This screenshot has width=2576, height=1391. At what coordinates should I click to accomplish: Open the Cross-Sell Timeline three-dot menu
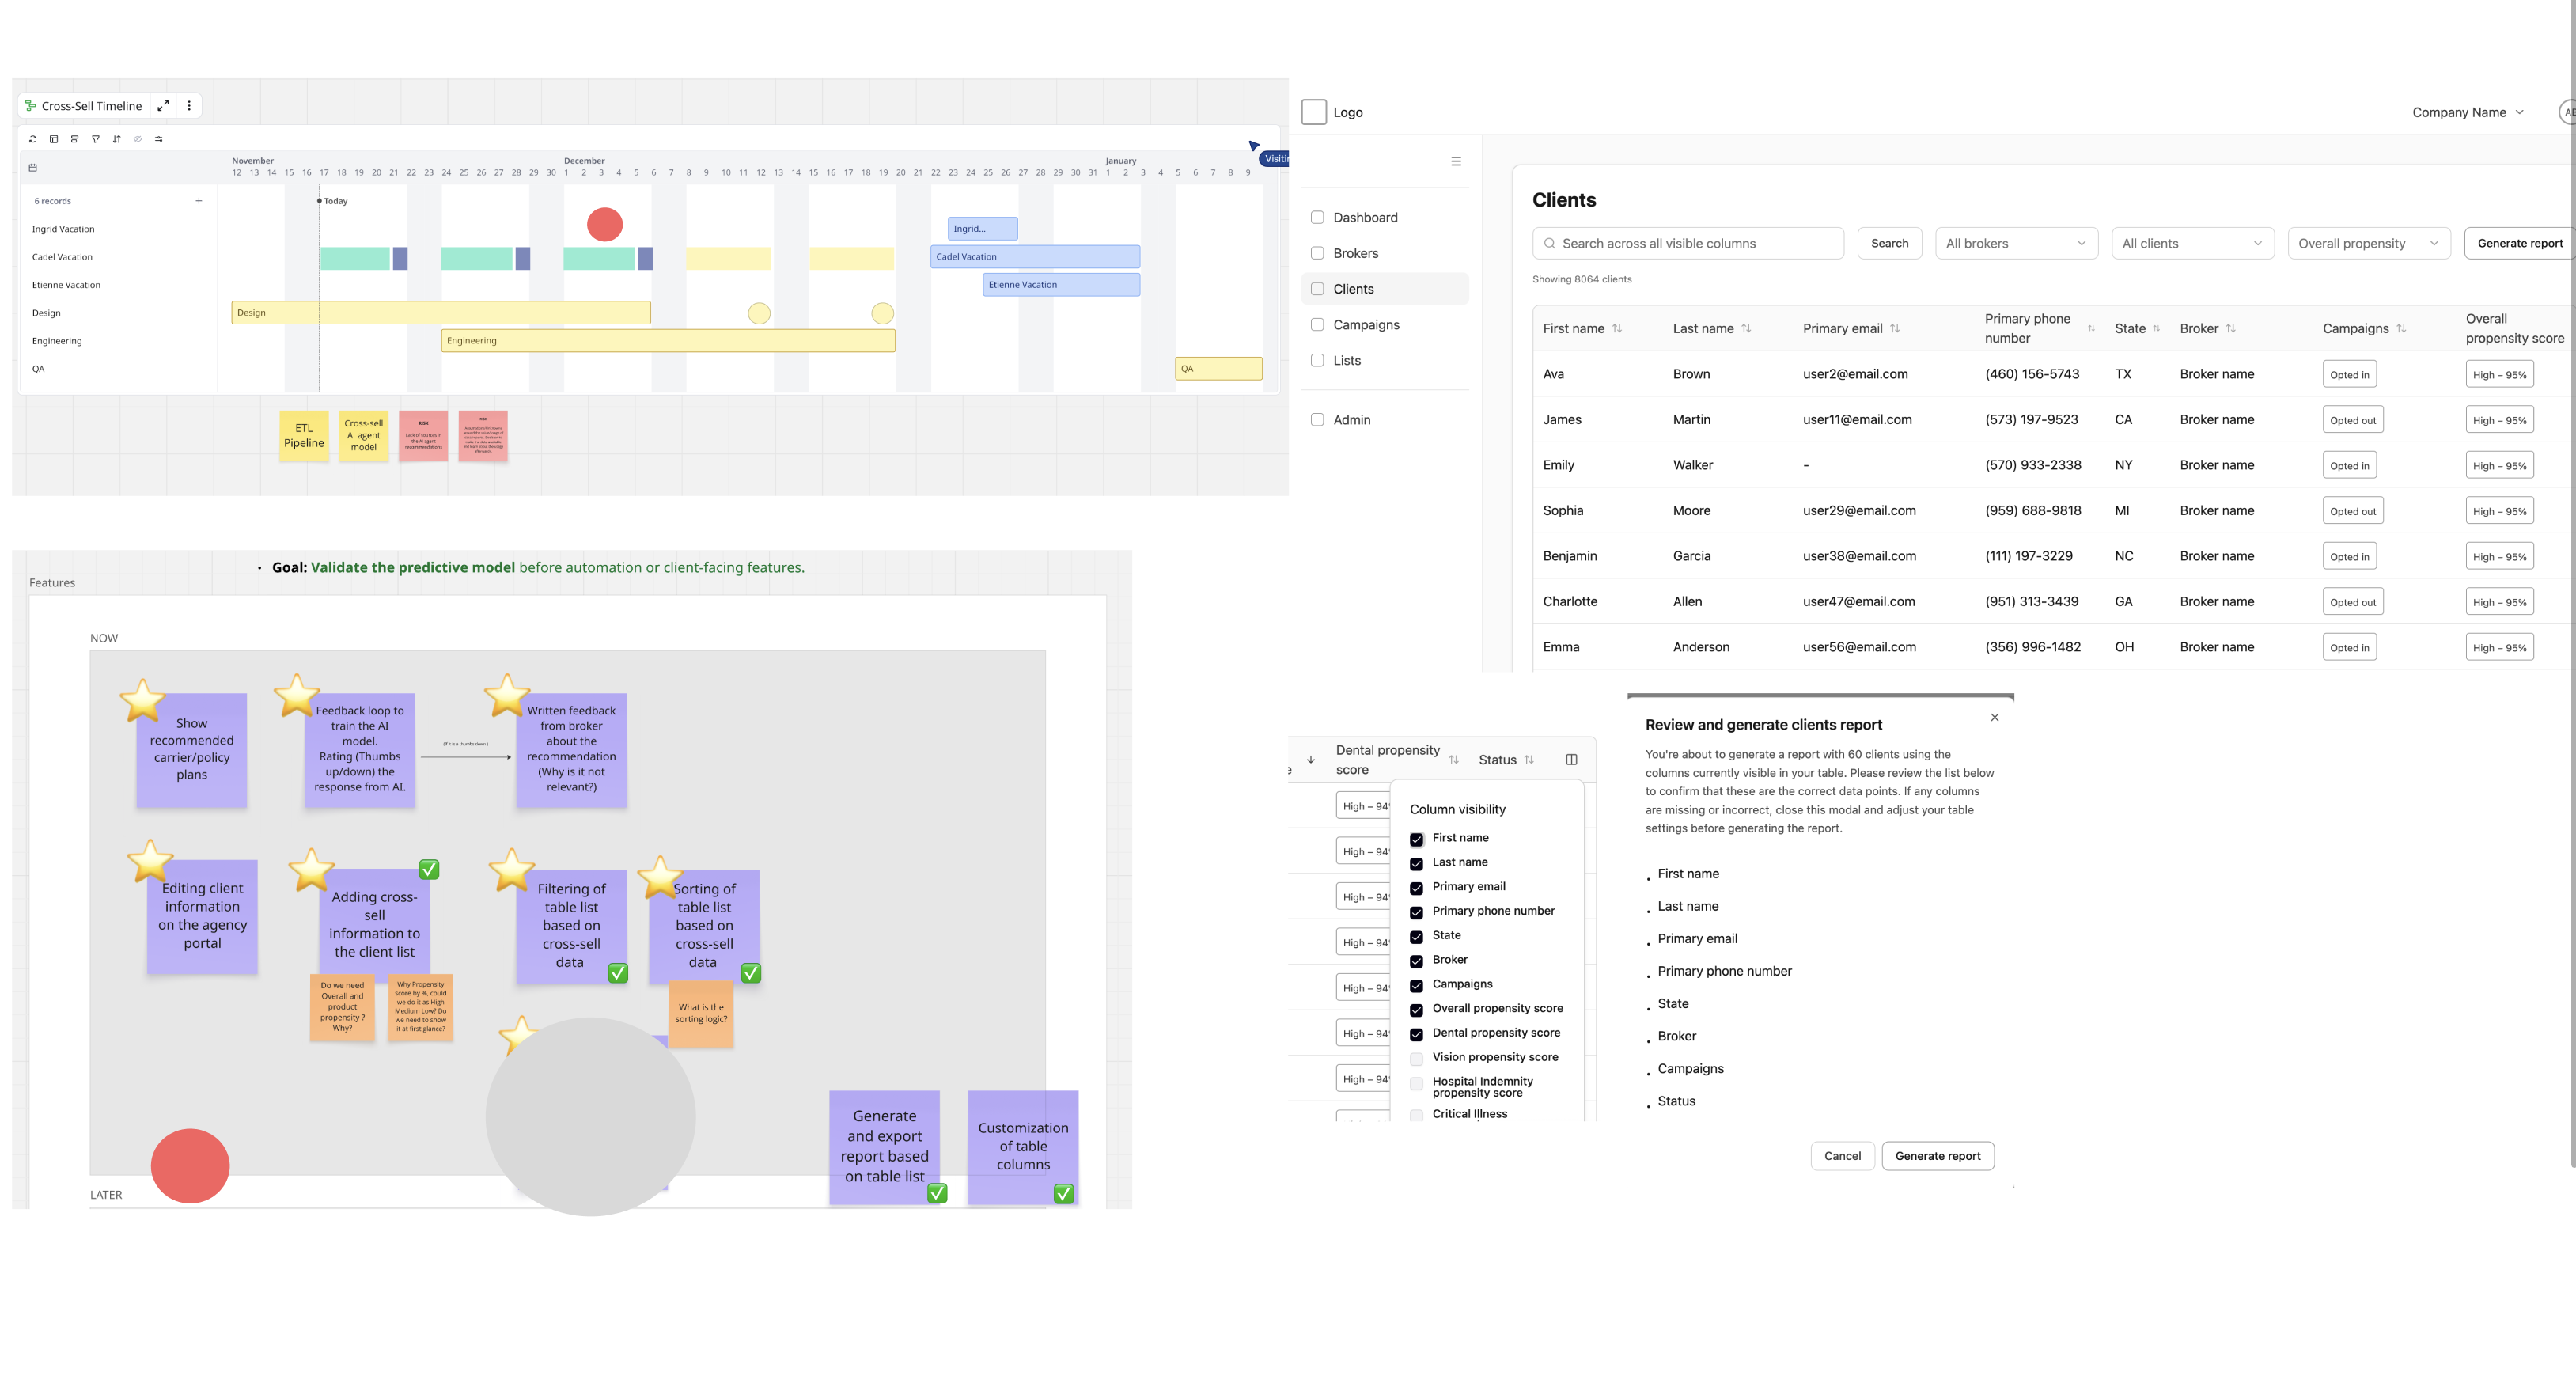189,105
